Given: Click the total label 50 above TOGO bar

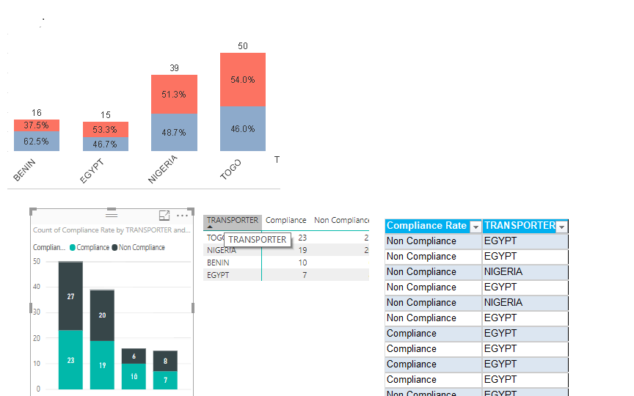Looking at the screenshot, I should pyautogui.click(x=243, y=46).
